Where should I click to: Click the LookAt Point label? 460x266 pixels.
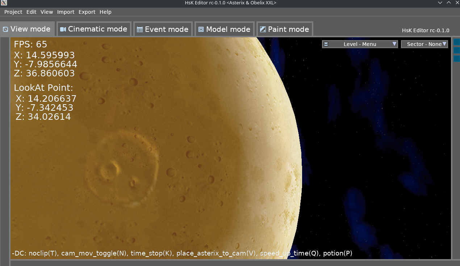point(43,88)
